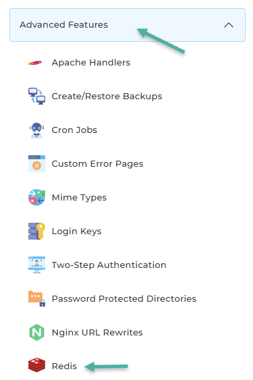This screenshot has height=380, width=253.
Task: Collapse section using the chevron arrow
Action: click(x=229, y=25)
